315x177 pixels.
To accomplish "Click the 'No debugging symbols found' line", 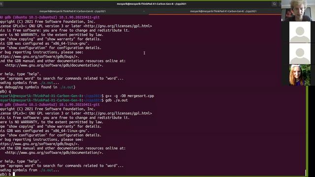I will 37,87.
